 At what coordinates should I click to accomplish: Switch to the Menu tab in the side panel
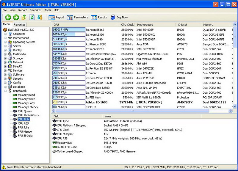tap(7, 24)
